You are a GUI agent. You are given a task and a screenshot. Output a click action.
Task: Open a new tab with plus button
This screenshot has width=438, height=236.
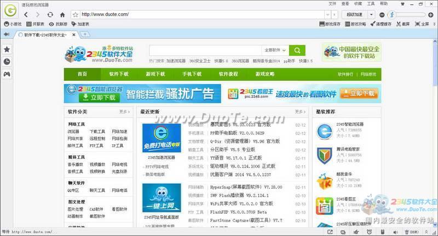(x=85, y=34)
